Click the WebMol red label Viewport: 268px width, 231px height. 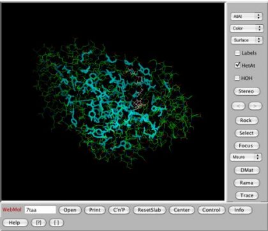click(12, 210)
